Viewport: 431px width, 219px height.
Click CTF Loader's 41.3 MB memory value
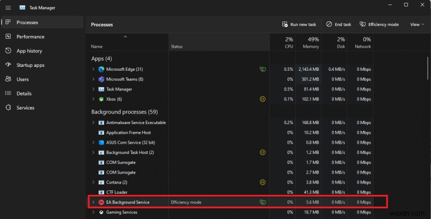[311, 192]
